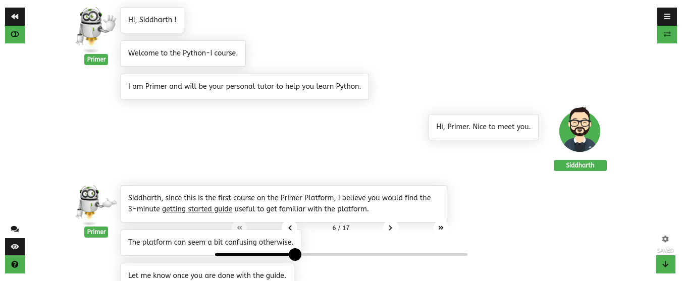
Task: Click the green swap arrows icon
Action: tap(667, 34)
